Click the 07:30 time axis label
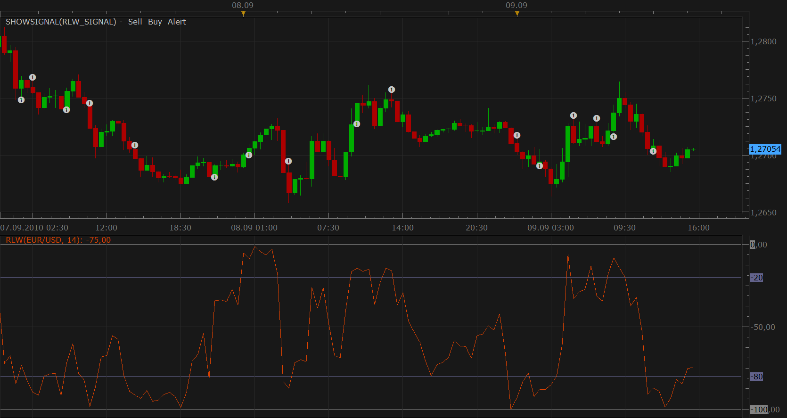 [x=328, y=228]
